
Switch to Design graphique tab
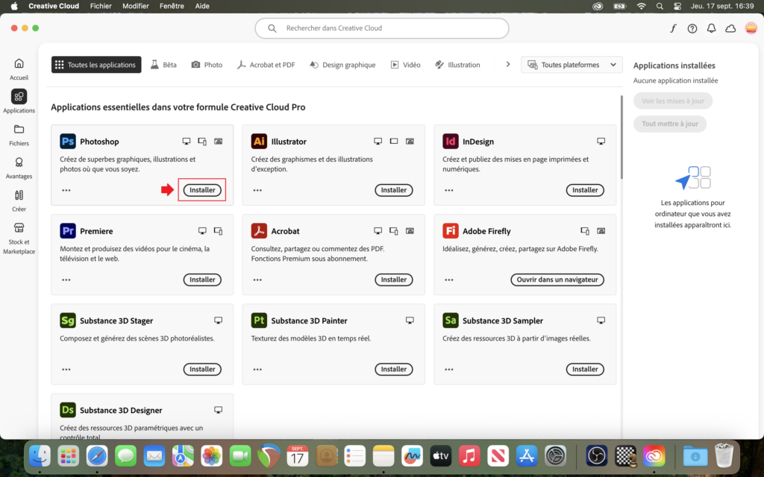tap(342, 65)
